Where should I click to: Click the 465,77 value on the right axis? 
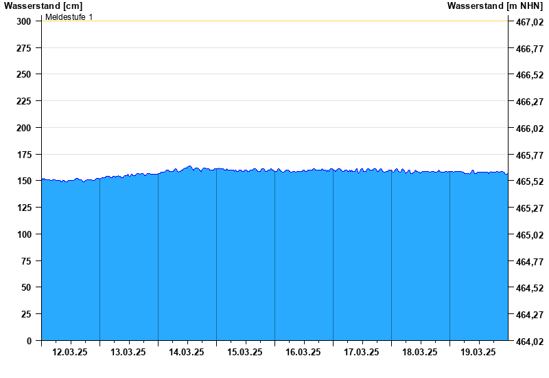[x=530, y=155]
